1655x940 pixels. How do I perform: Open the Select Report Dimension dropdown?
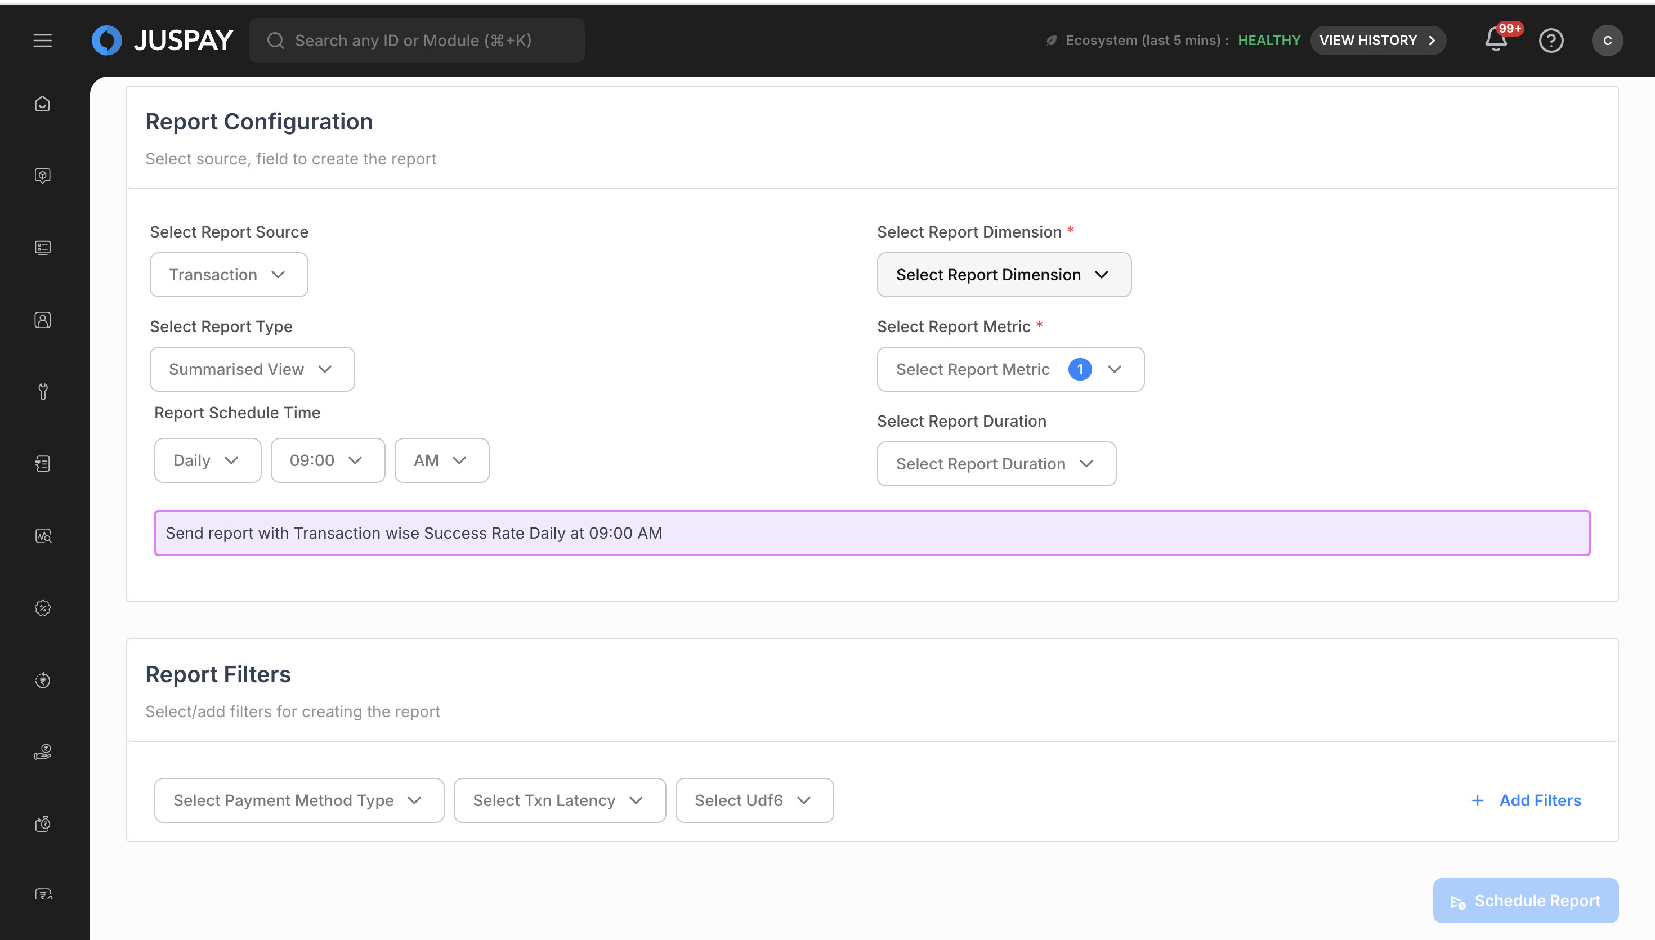tap(1003, 274)
